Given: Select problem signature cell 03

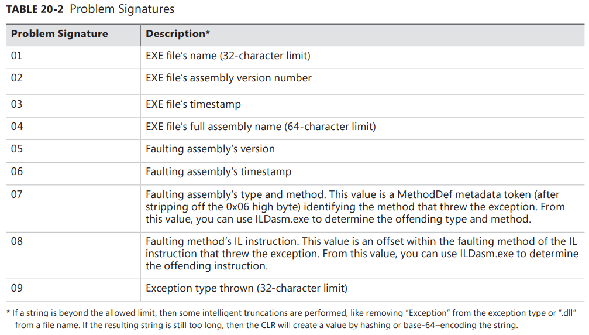Looking at the screenshot, I should pos(17,104).
